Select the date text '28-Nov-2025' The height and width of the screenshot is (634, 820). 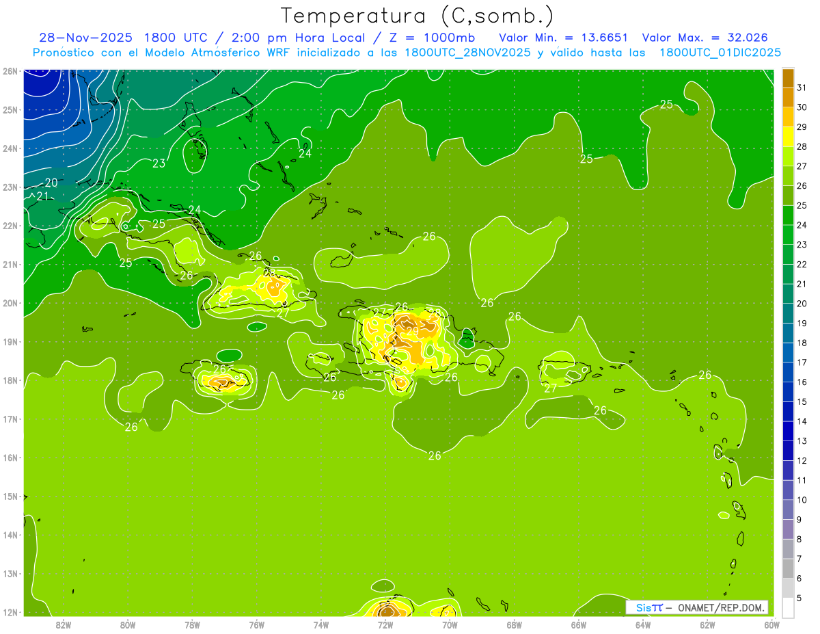(x=85, y=38)
